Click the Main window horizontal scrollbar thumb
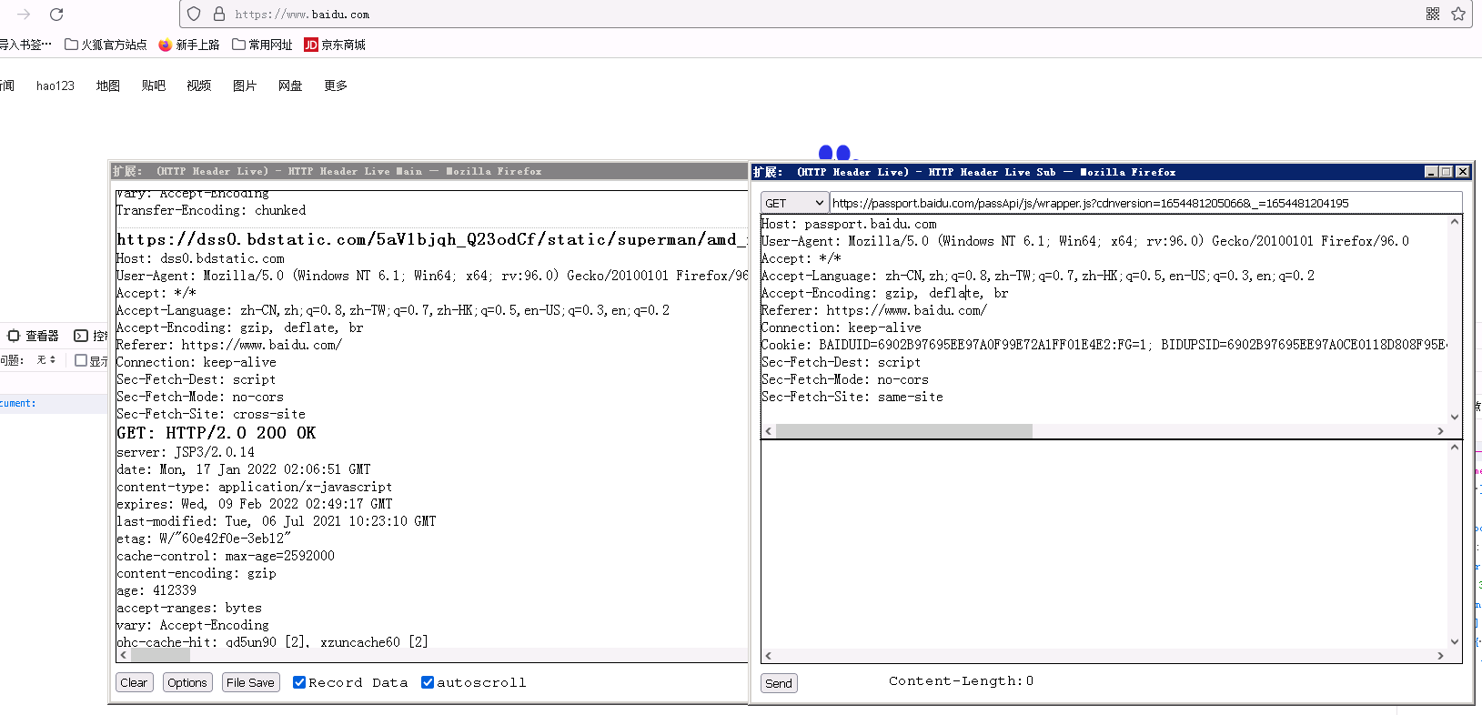The image size is (1482, 715). click(x=161, y=655)
